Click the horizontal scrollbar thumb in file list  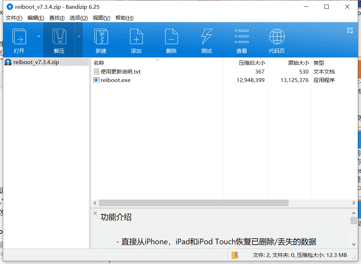click(x=194, y=203)
